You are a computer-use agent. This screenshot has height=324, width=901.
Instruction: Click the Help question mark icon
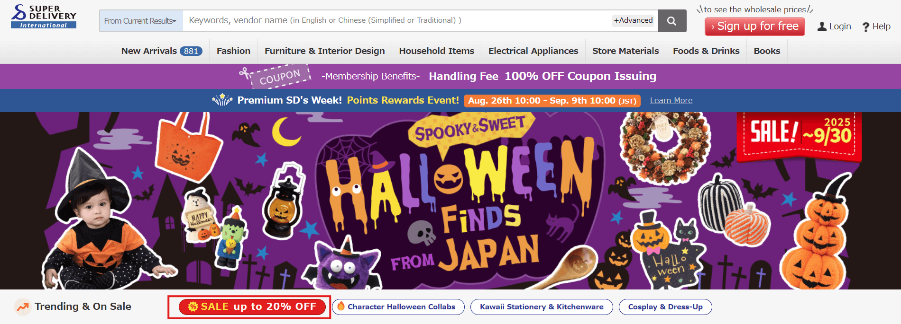click(866, 27)
